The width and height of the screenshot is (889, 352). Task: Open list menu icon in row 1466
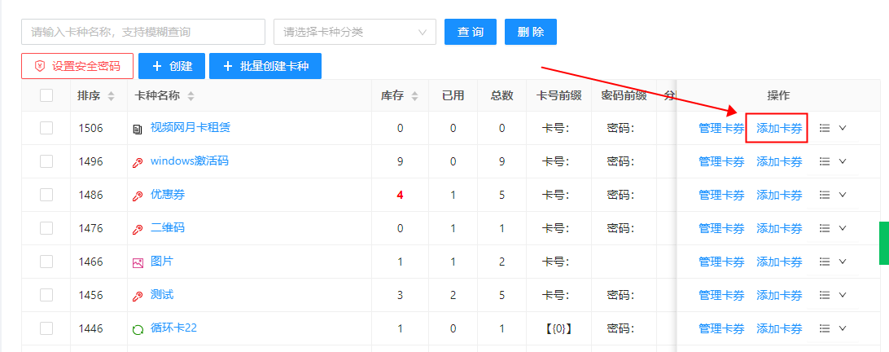825,262
